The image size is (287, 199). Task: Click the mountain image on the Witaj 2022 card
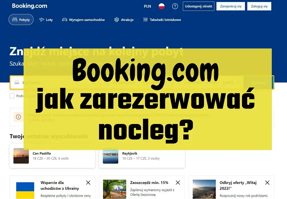click(x=204, y=189)
